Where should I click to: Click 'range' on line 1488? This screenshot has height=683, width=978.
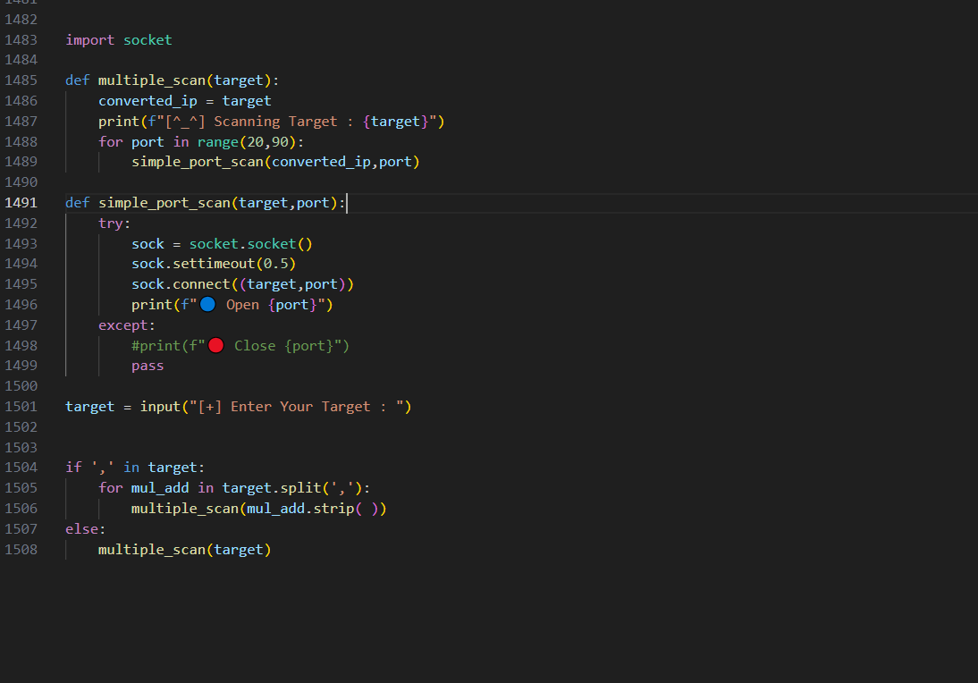[217, 142]
